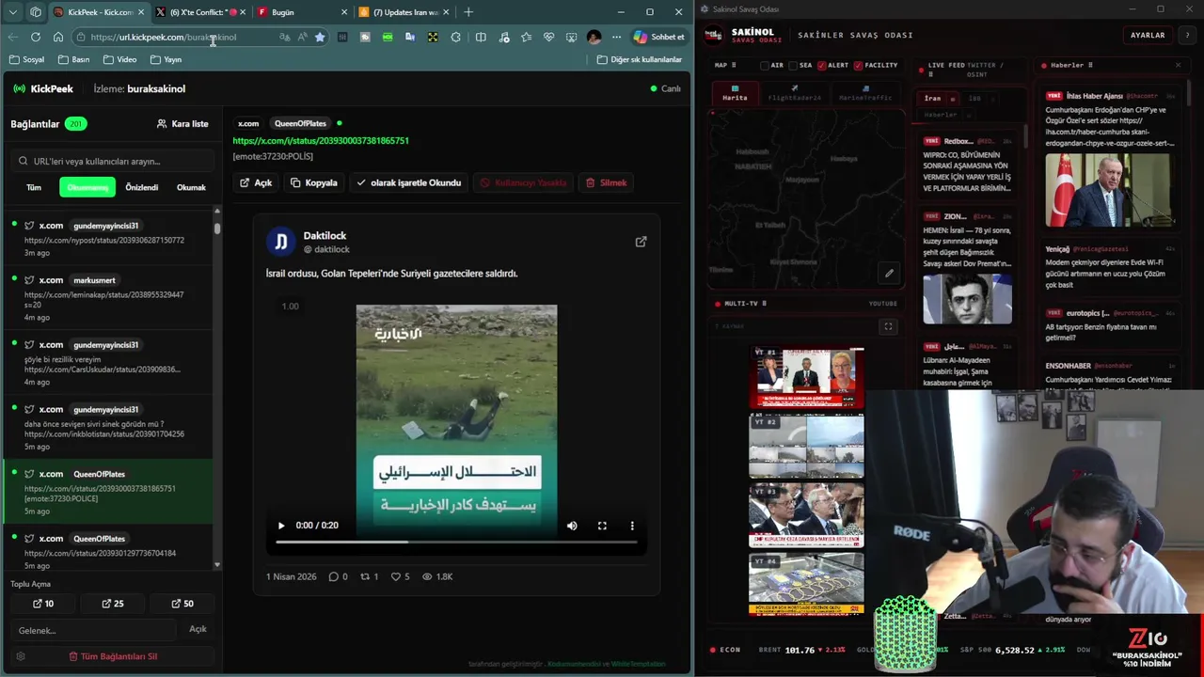Screen dimensions: 1204x677
Task: Open the video more-options menu
Action: [x=632, y=526]
